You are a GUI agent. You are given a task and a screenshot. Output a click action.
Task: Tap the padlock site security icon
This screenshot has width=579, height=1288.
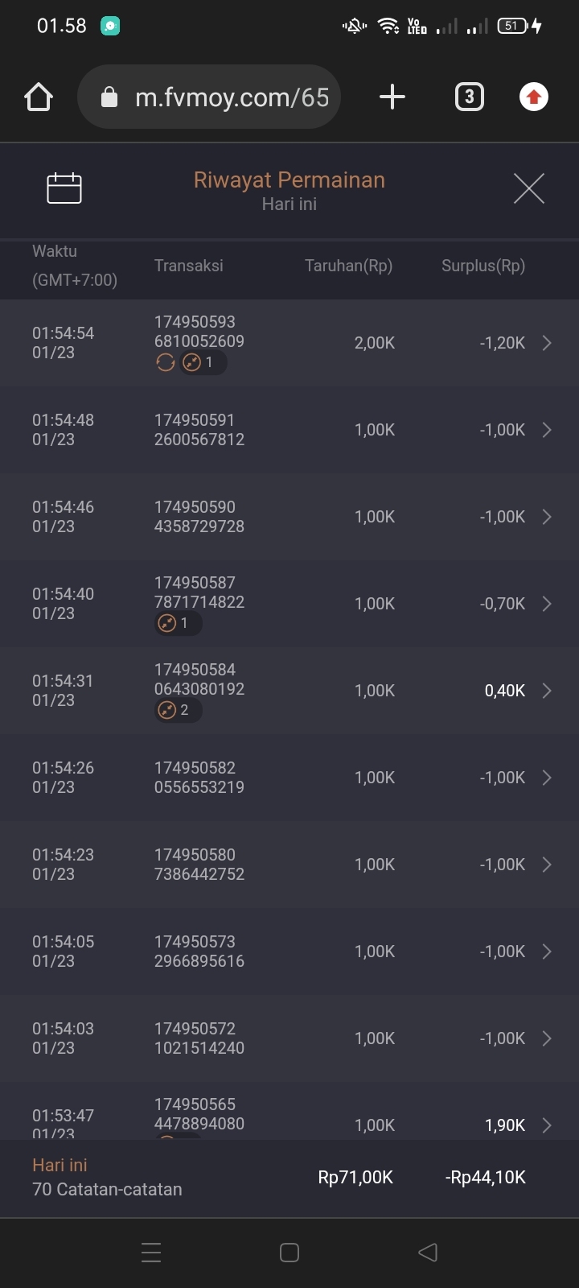pos(109,97)
